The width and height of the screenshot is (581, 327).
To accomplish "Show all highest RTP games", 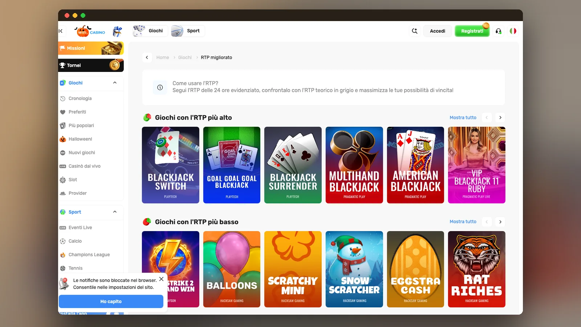I will pos(463,117).
